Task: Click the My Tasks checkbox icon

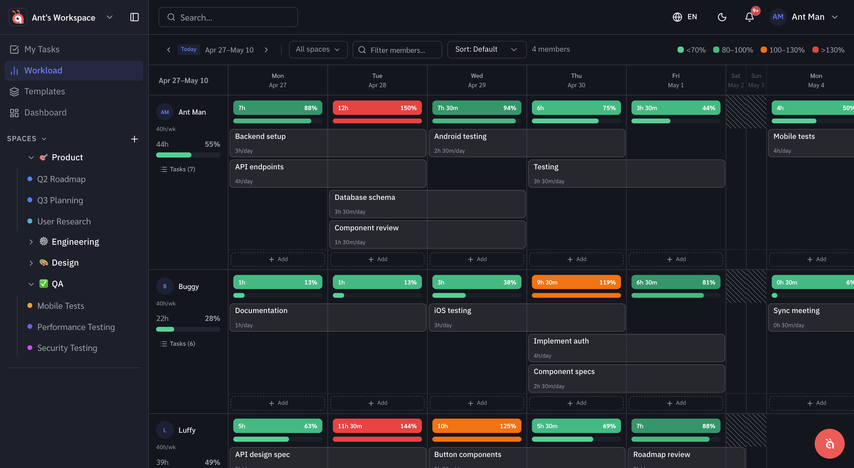Action: coord(14,49)
